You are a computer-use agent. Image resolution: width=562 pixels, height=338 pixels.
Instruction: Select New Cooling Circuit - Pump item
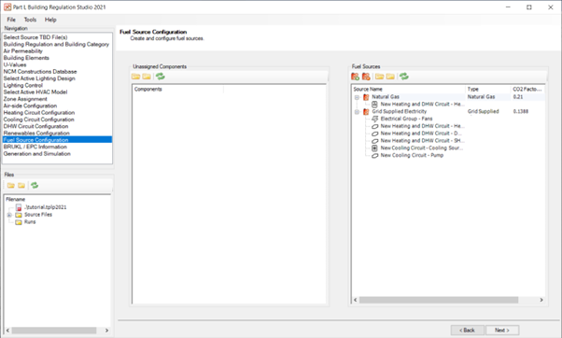(412, 155)
